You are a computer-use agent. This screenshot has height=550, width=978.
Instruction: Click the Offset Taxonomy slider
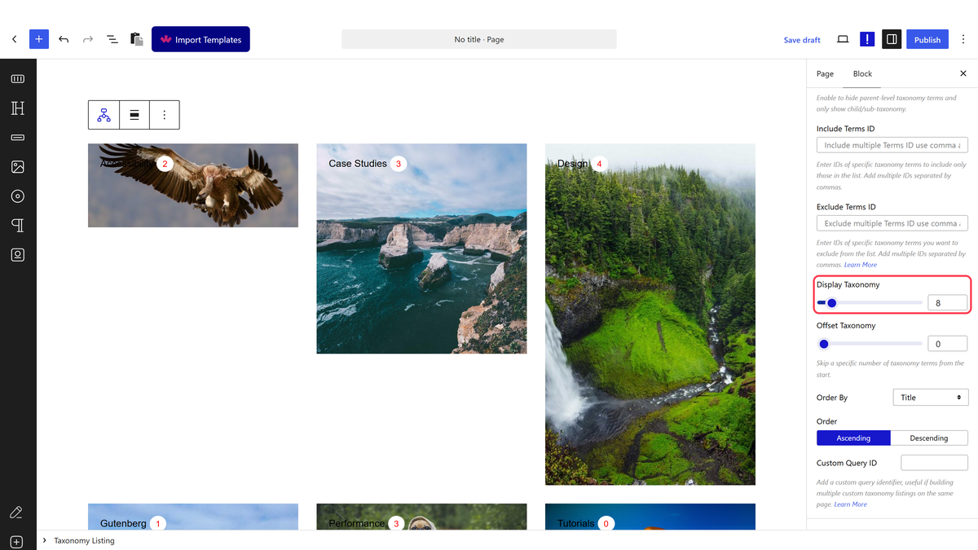coord(870,344)
